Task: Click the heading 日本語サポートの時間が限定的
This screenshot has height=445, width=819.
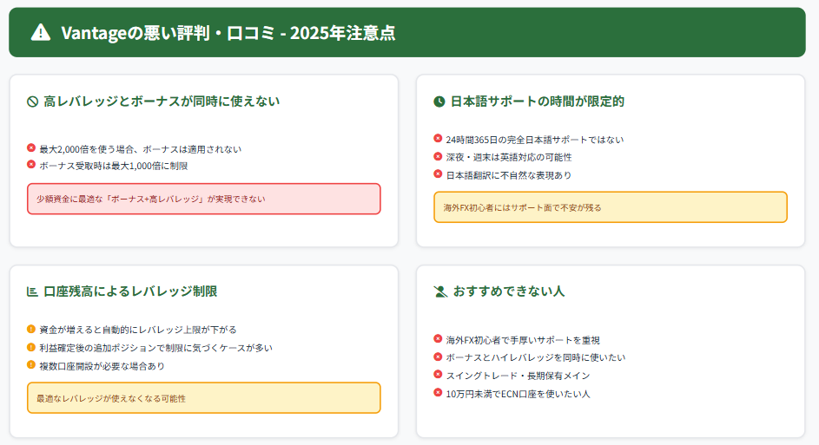Action: (537, 101)
